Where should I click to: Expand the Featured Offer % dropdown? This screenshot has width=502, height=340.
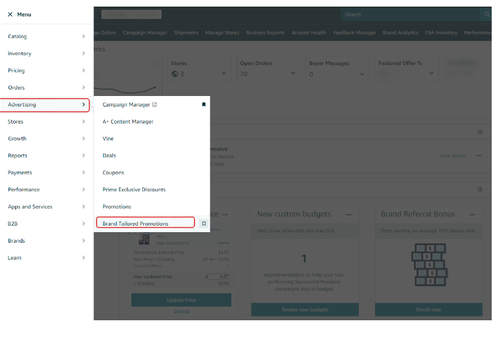click(x=431, y=74)
